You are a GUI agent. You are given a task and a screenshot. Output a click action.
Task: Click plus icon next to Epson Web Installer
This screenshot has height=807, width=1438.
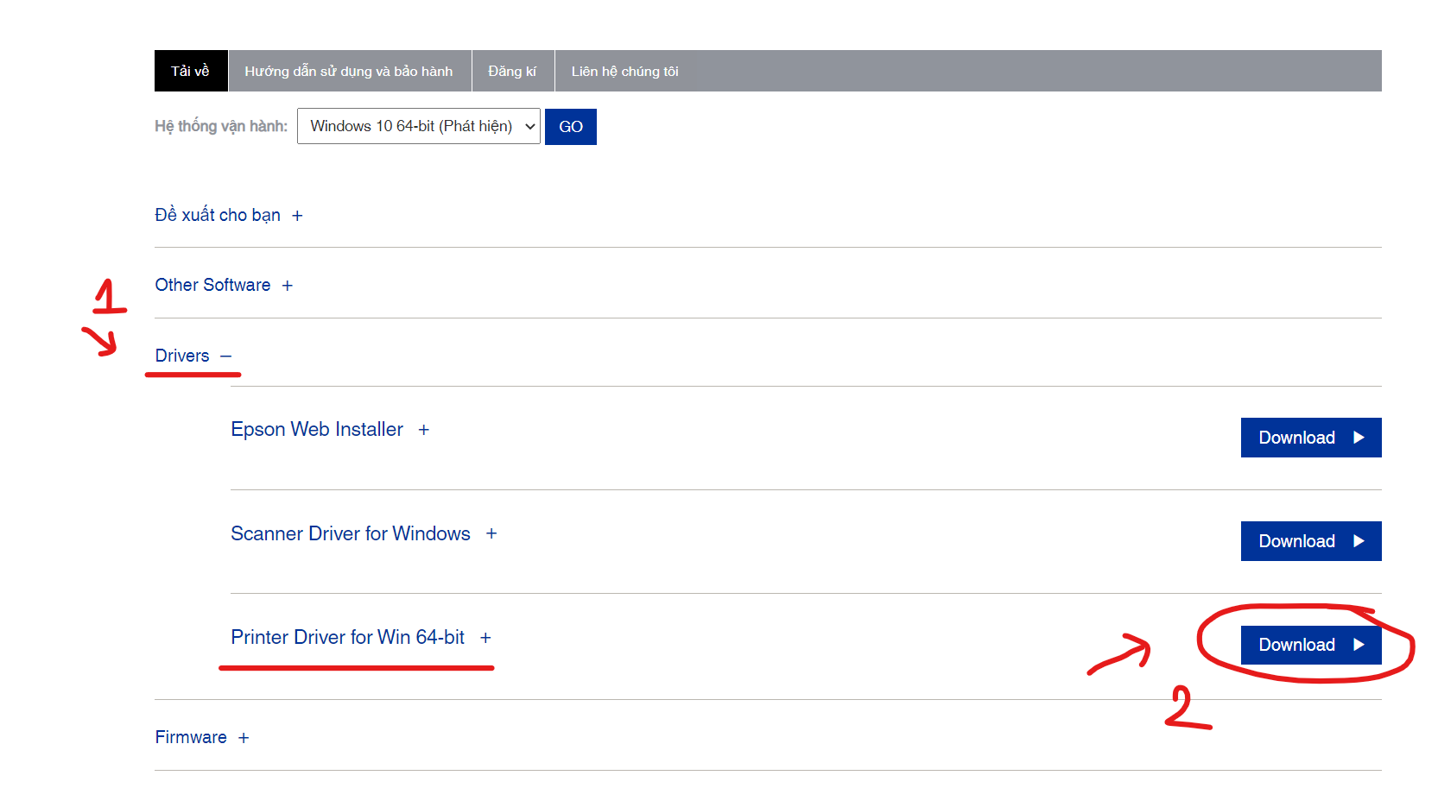[424, 430]
